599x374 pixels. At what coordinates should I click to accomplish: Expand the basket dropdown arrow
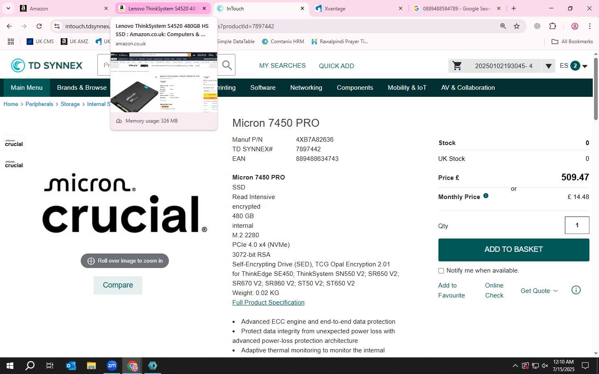click(548, 66)
